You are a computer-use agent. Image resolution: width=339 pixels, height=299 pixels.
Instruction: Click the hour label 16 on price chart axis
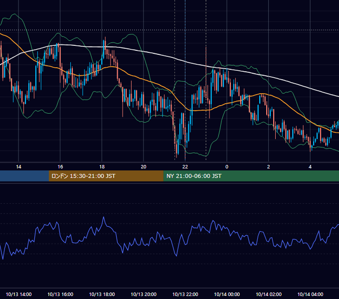coord(60,167)
